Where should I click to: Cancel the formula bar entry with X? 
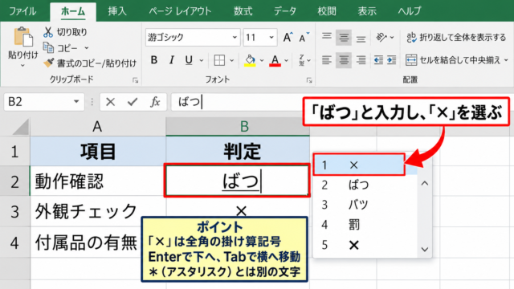111,102
